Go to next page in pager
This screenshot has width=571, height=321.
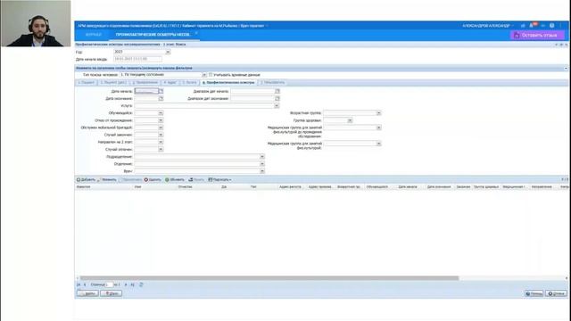(x=126, y=284)
